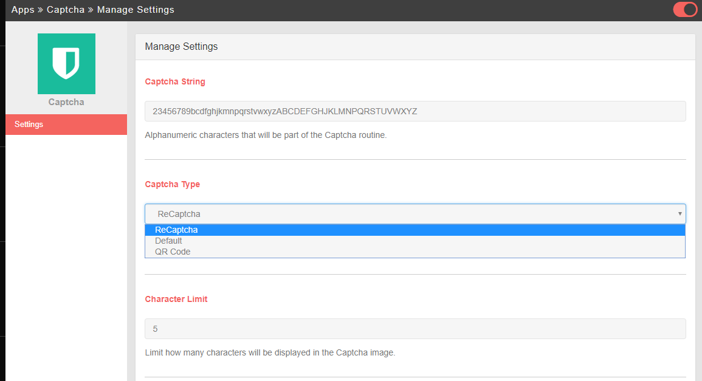The height and width of the screenshot is (381, 702).
Task: Click the chevron separator before Manage Settings breadcrumb
Action: coord(91,10)
